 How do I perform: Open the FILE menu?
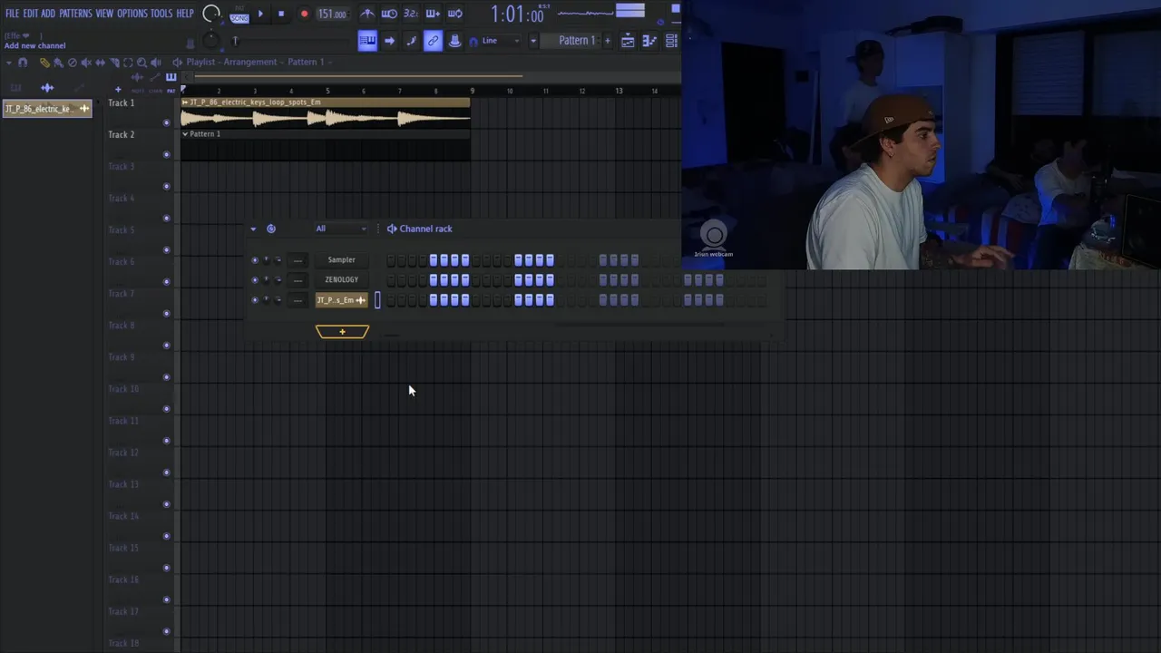pyautogui.click(x=12, y=14)
